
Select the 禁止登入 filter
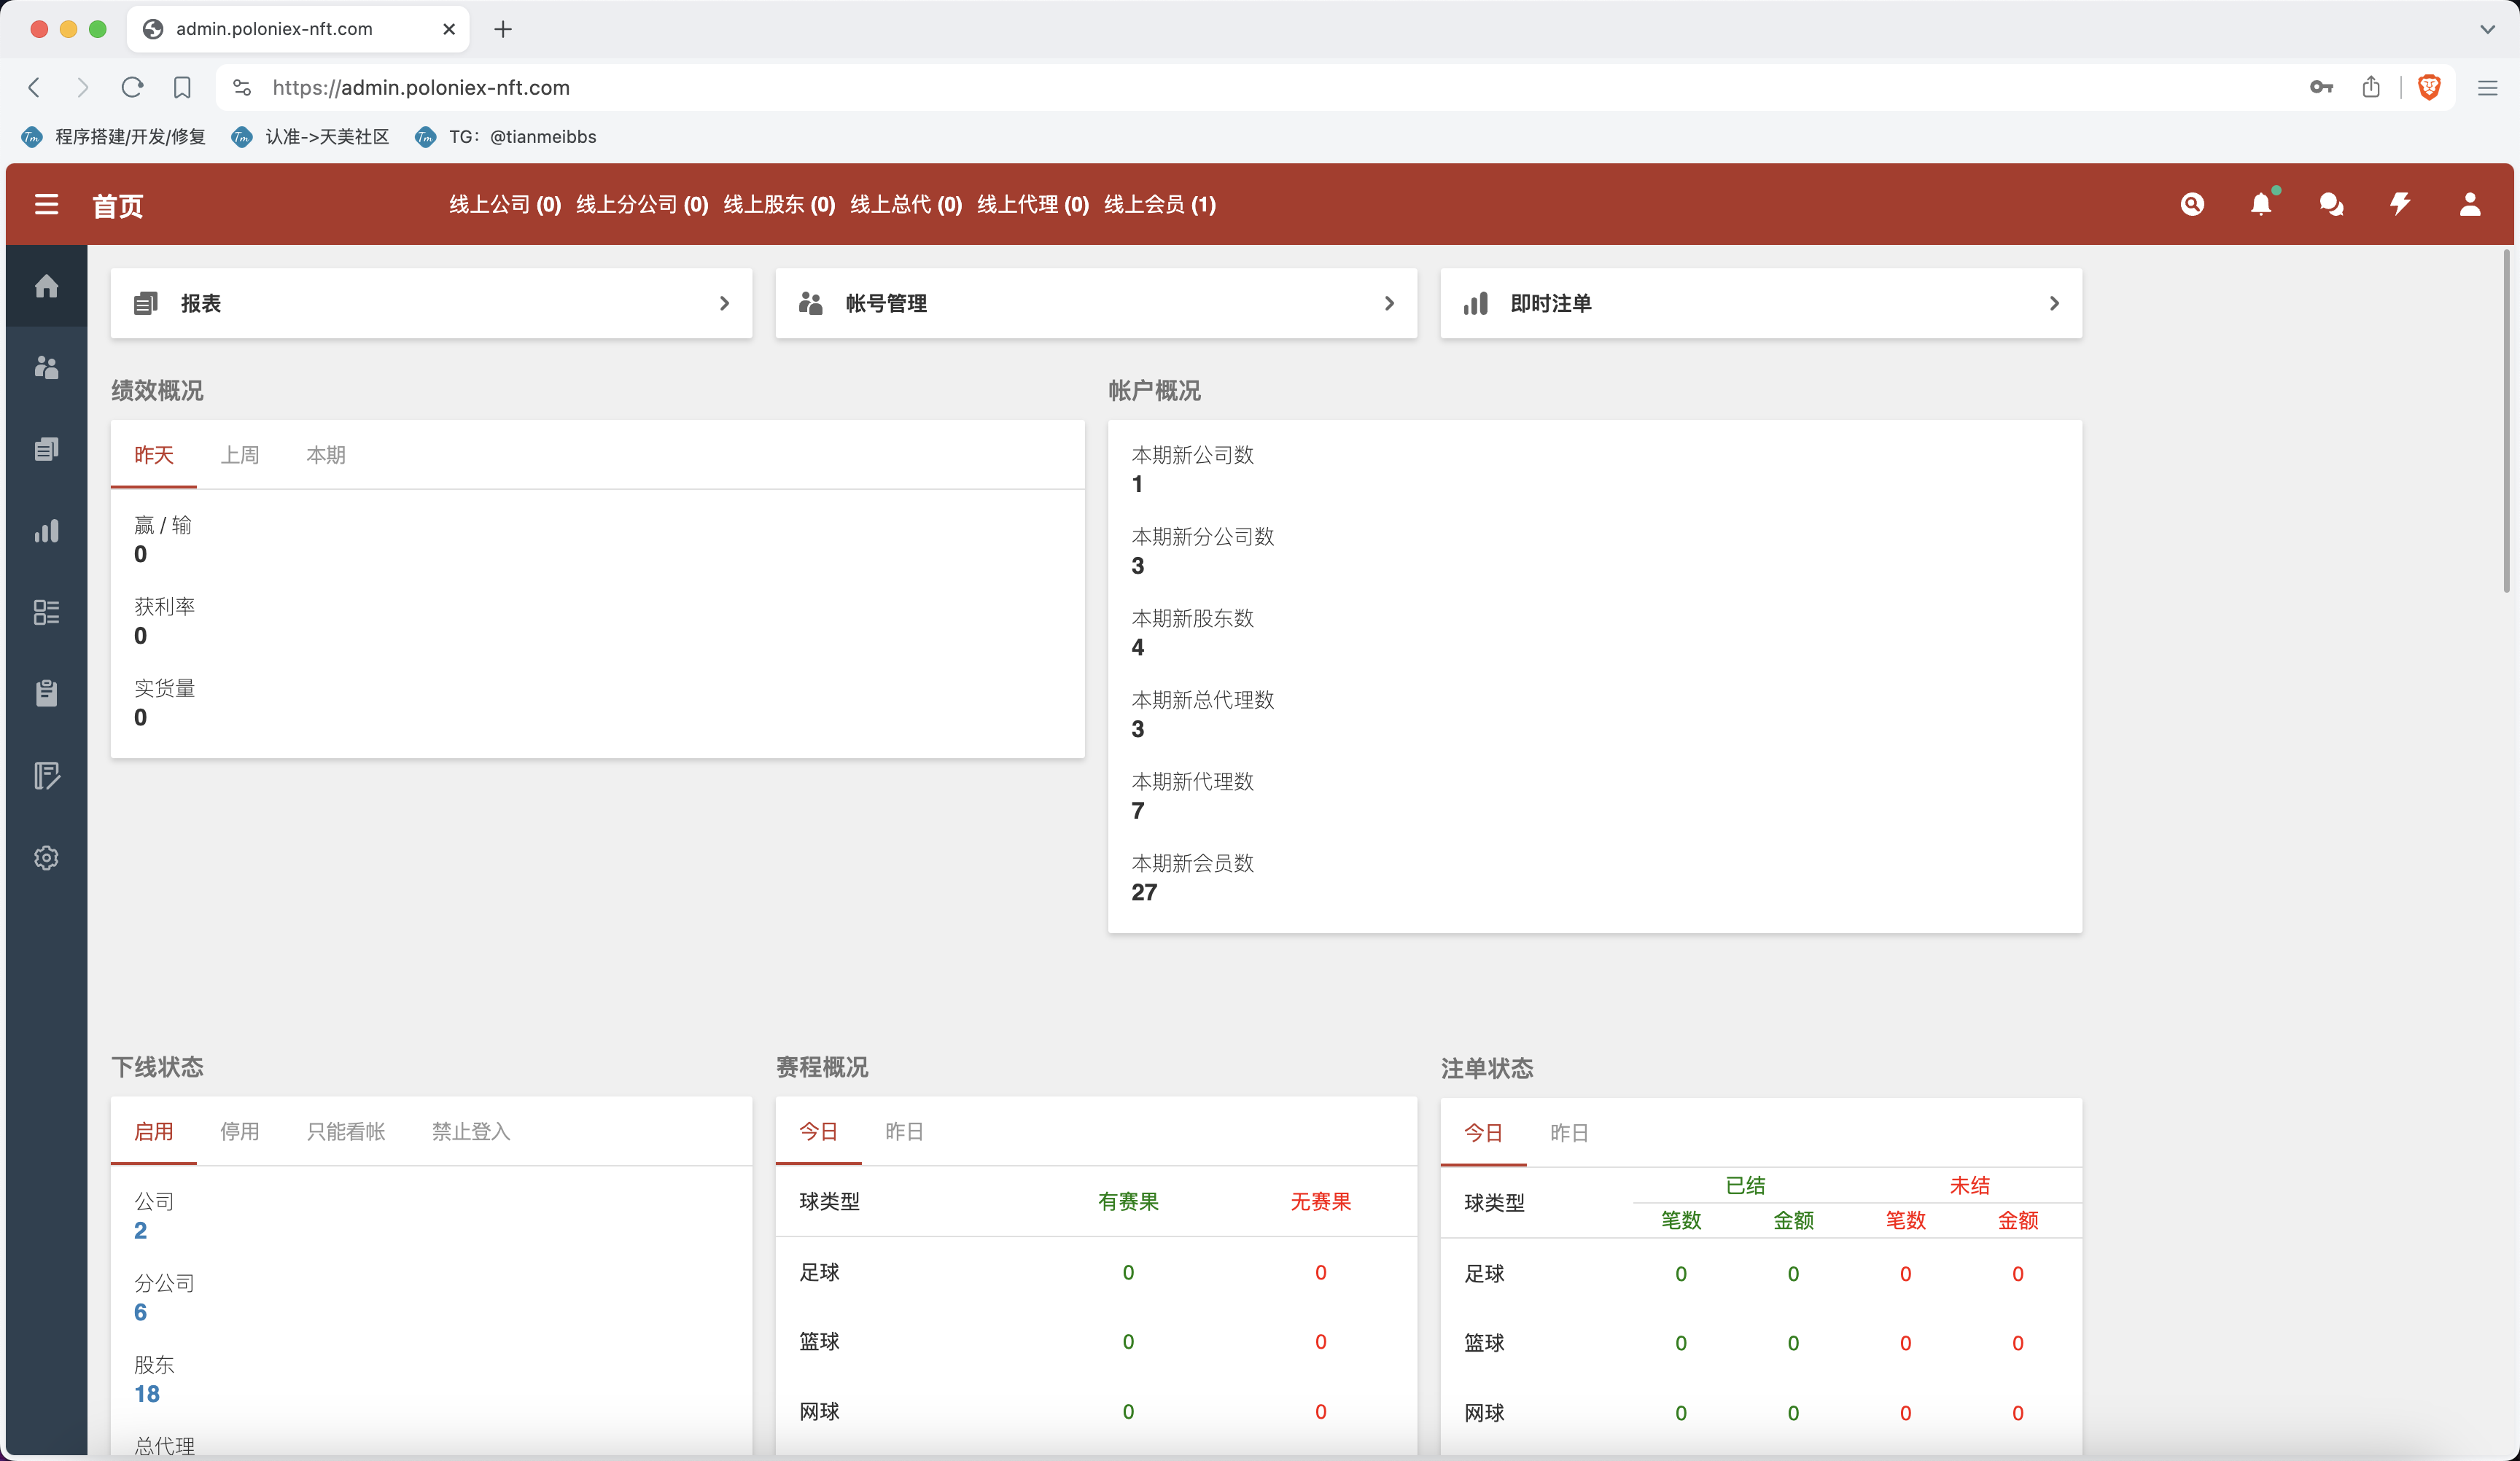469,1132
